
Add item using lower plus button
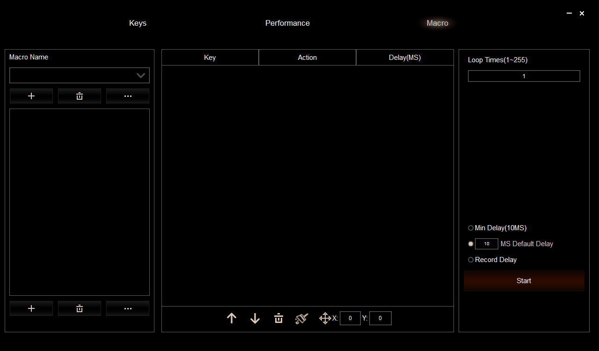tap(31, 308)
